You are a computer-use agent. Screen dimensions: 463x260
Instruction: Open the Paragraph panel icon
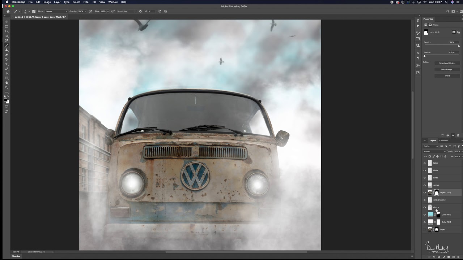tap(418, 58)
